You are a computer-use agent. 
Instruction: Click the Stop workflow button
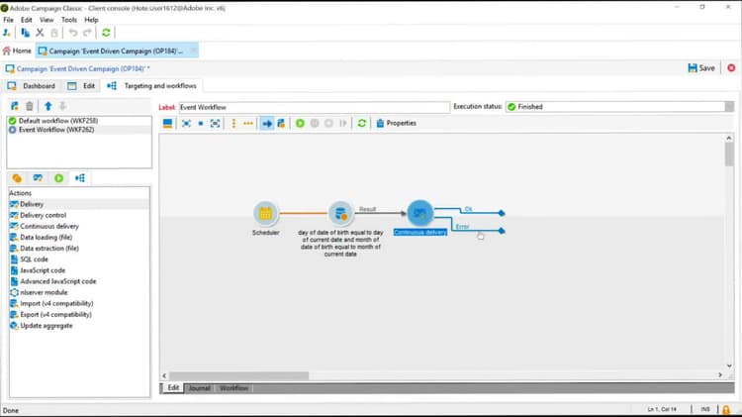328,123
